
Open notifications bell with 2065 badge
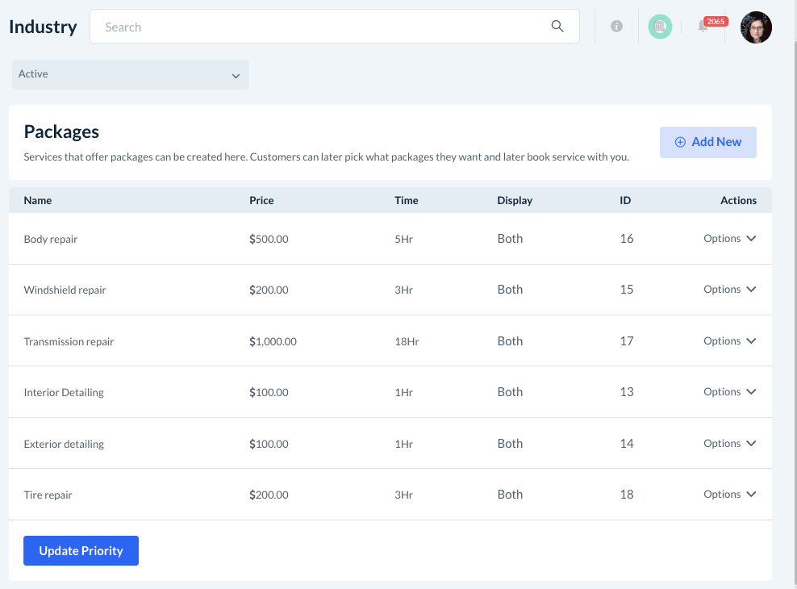tap(703, 27)
